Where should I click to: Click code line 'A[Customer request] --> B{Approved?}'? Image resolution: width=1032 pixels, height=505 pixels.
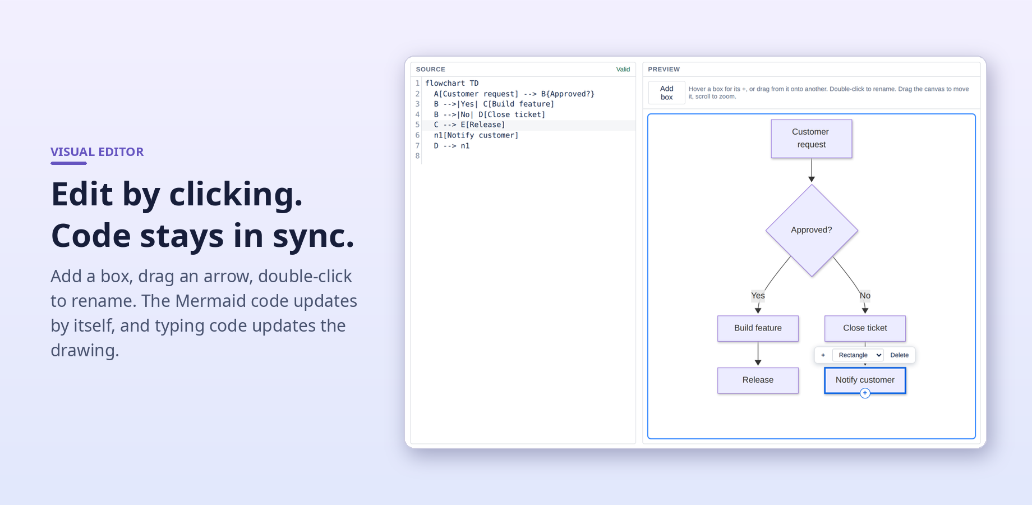[514, 94]
